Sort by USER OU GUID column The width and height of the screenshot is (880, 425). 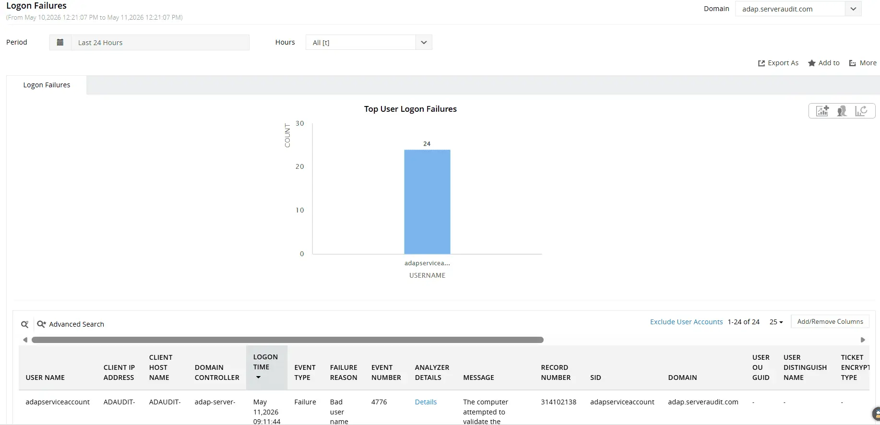pyautogui.click(x=761, y=367)
